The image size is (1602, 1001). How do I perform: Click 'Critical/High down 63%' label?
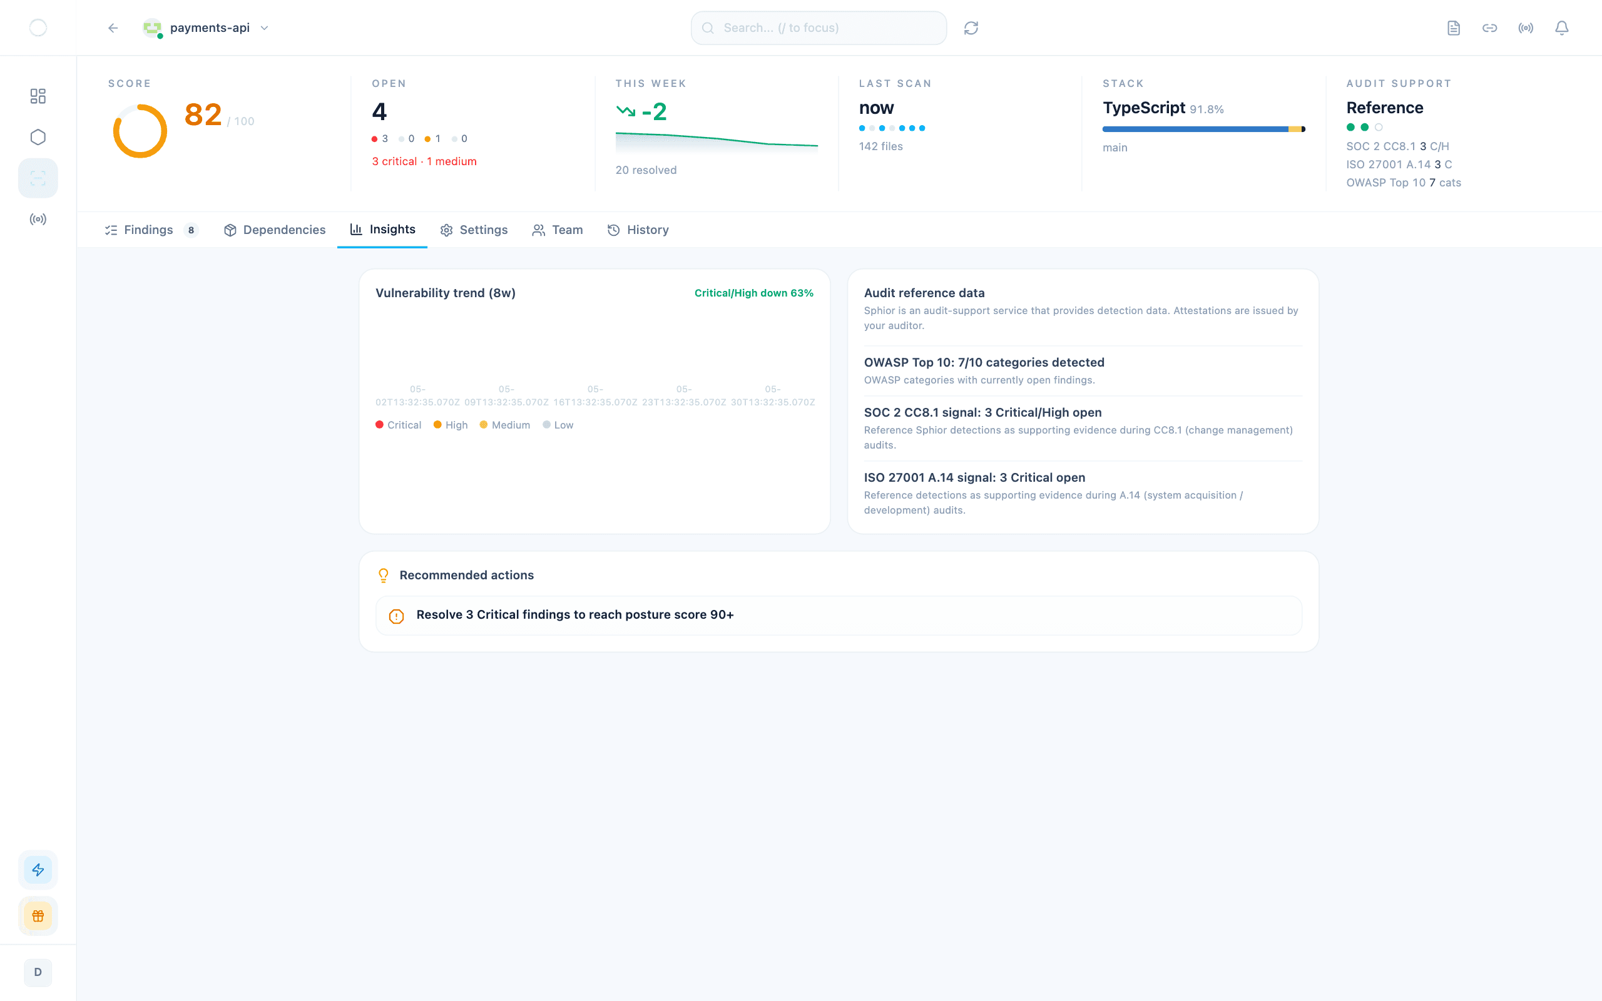tap(754, 293)
